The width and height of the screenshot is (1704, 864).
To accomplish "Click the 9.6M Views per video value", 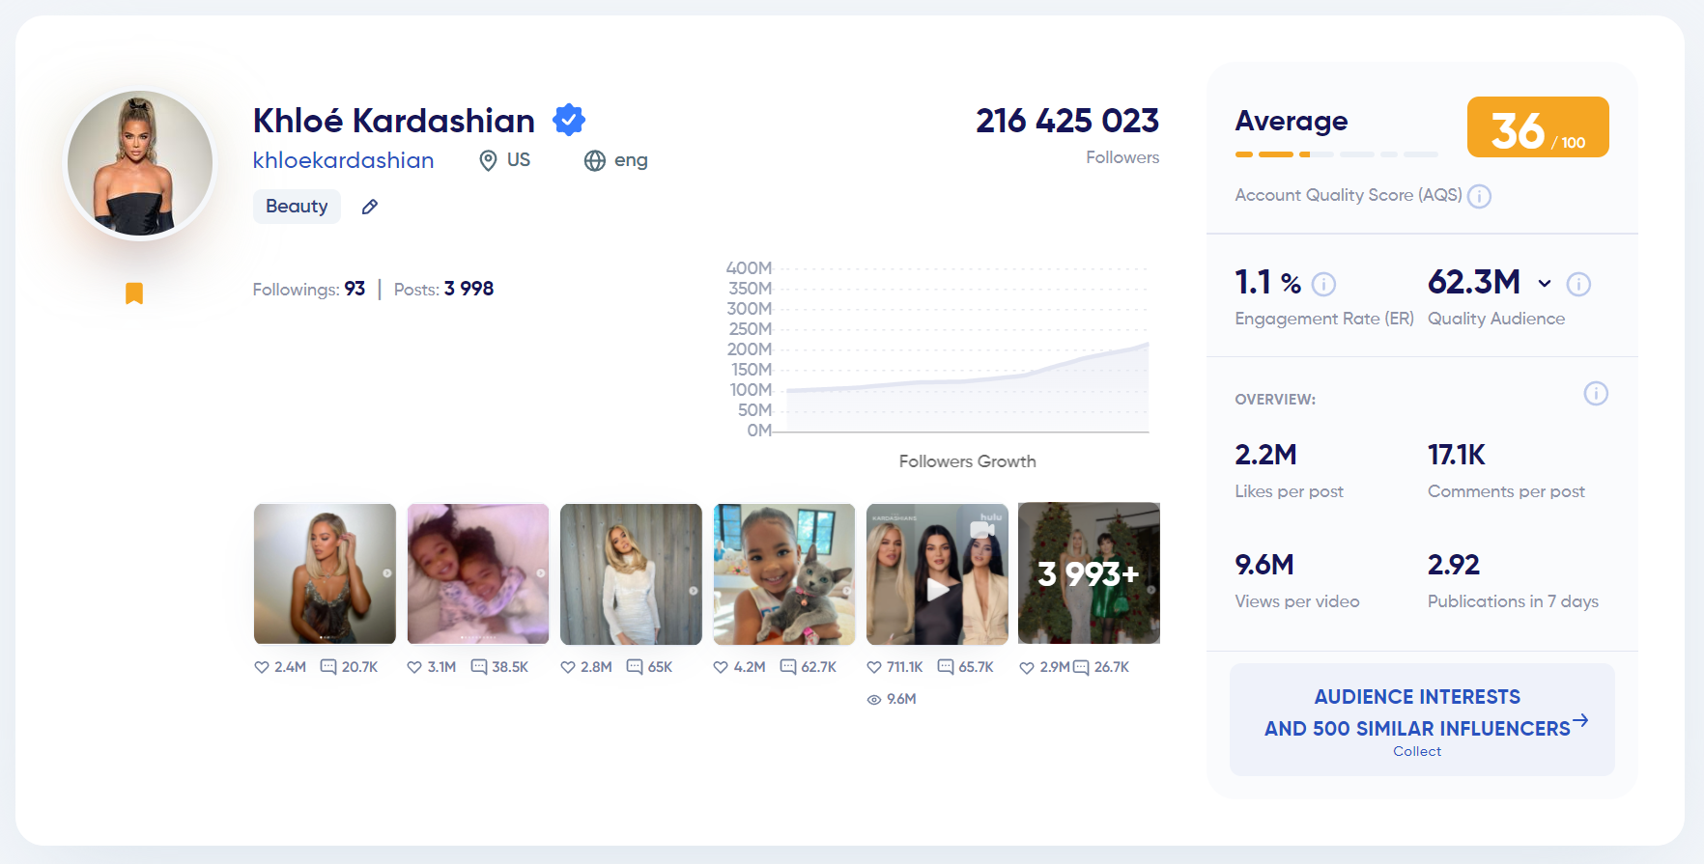I will click(x=1264, y=565).
